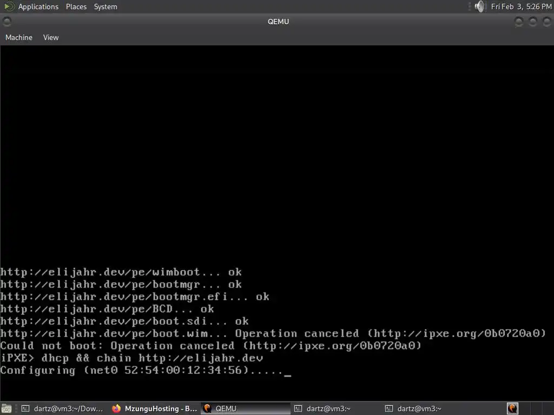This screenshot has width=554, height=415.
Task: Switch to the last dartz@vm3:~ terminal task
Action: (x=427, y=409)
